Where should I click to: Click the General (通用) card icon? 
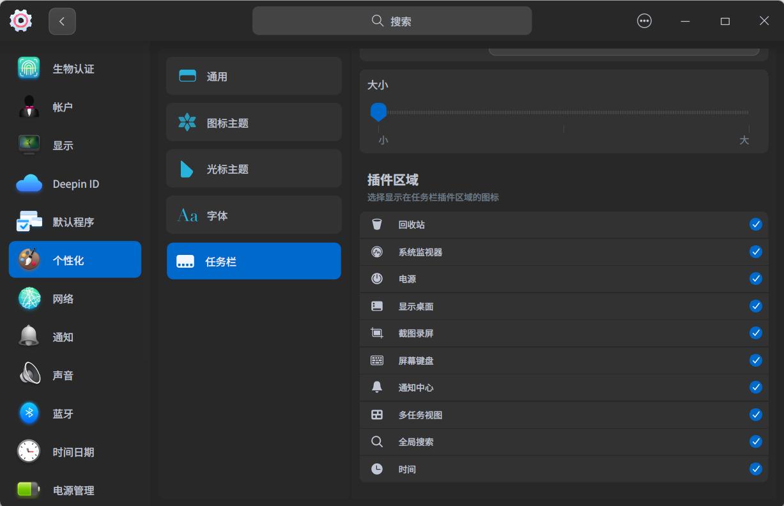(x=187, y=76)
